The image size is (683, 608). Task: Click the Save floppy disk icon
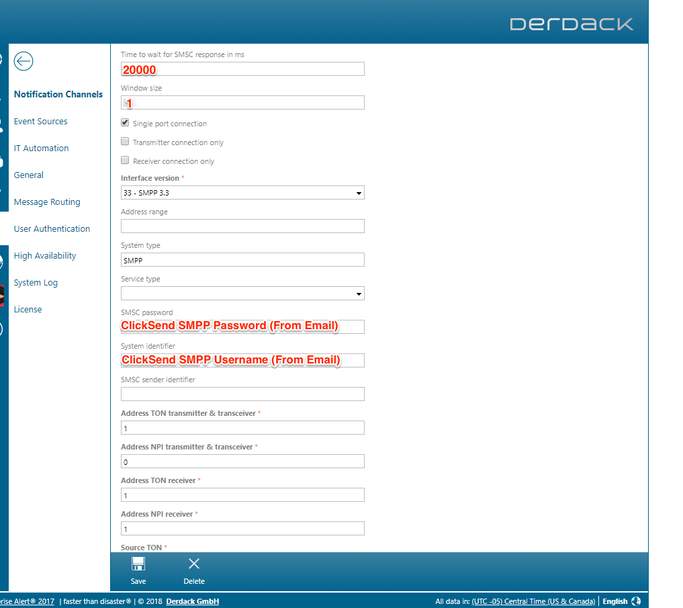point(138,564)
